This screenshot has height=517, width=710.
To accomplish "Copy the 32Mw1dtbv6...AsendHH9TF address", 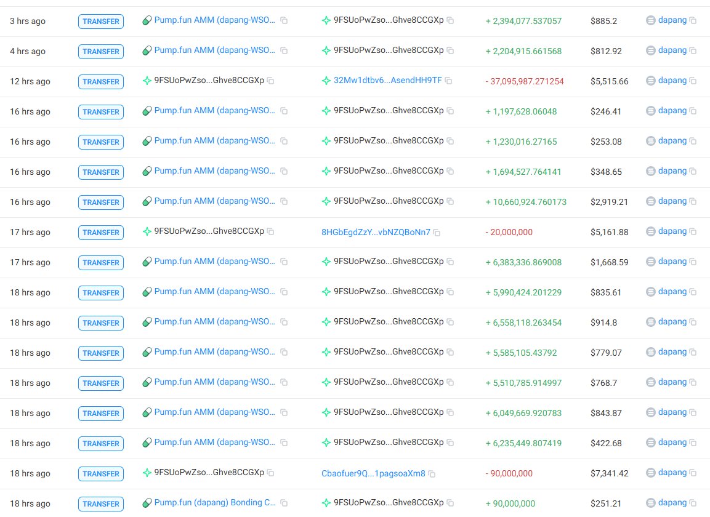I will pyautogui.click(x=448, y=81).
